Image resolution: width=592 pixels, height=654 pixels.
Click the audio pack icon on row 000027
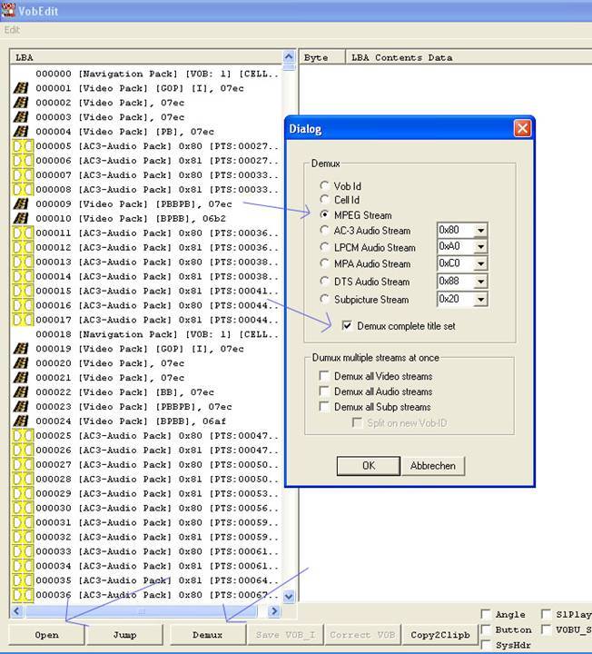(x=23, y=465)
